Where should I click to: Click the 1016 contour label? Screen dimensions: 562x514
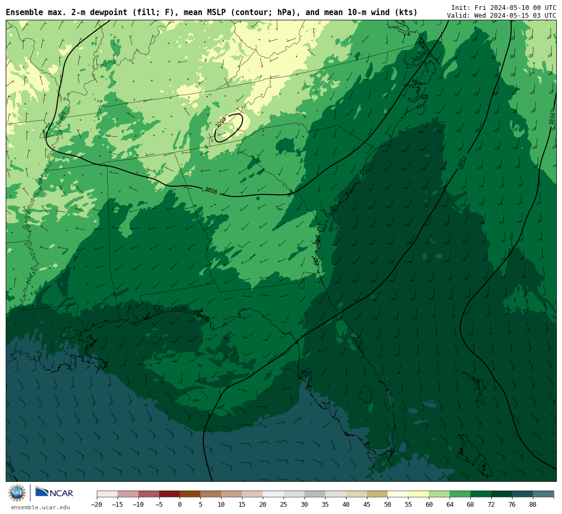click(552, 119)
